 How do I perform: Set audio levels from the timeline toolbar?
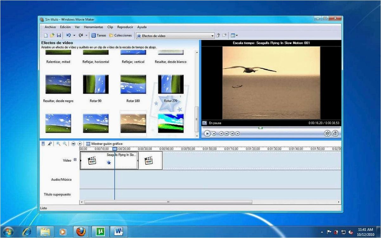pos(43,144)
